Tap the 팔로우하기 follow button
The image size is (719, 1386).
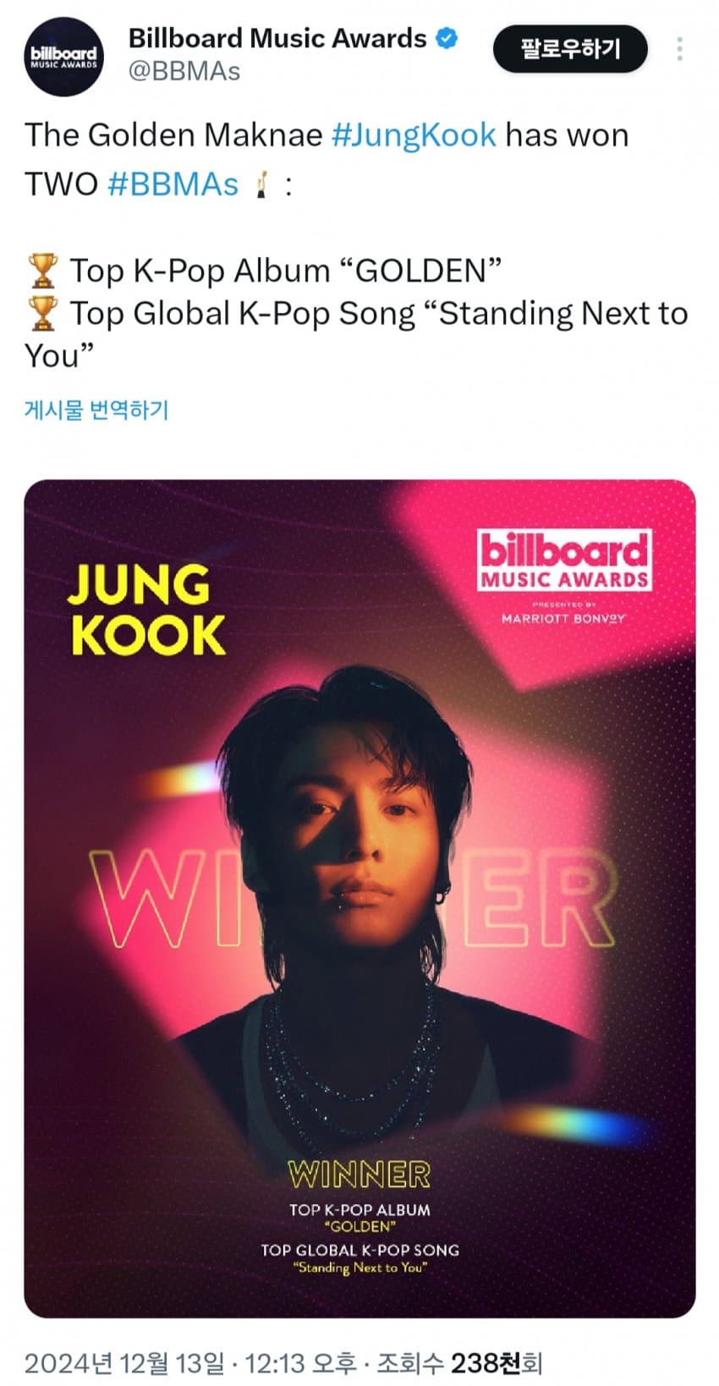pos(570,48)
